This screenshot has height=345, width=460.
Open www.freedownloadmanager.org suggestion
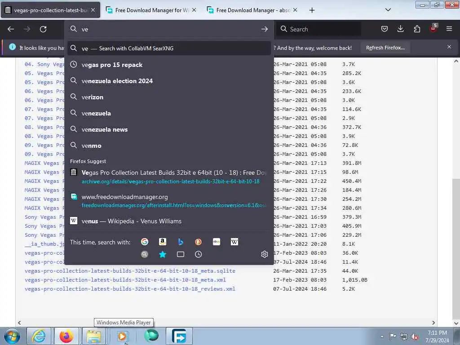169,201
